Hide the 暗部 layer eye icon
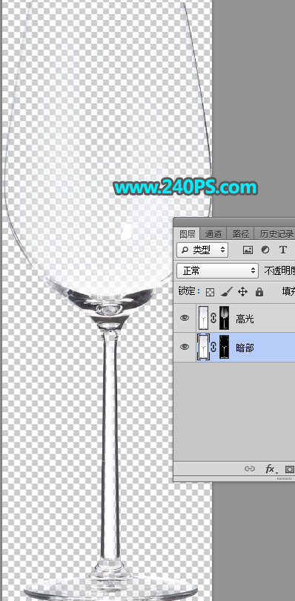 [185, 347]
